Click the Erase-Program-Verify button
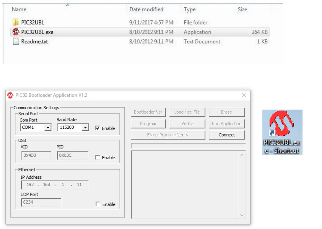The height and width of the screenshot is (229, 322). [168, 135]
